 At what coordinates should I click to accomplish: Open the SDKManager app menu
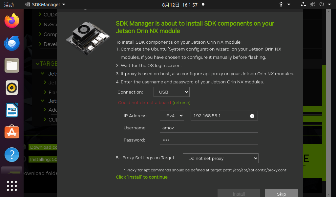(45, 5)
